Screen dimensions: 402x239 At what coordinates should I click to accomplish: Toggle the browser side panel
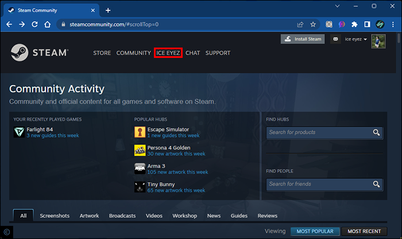[x=367, y=24]
